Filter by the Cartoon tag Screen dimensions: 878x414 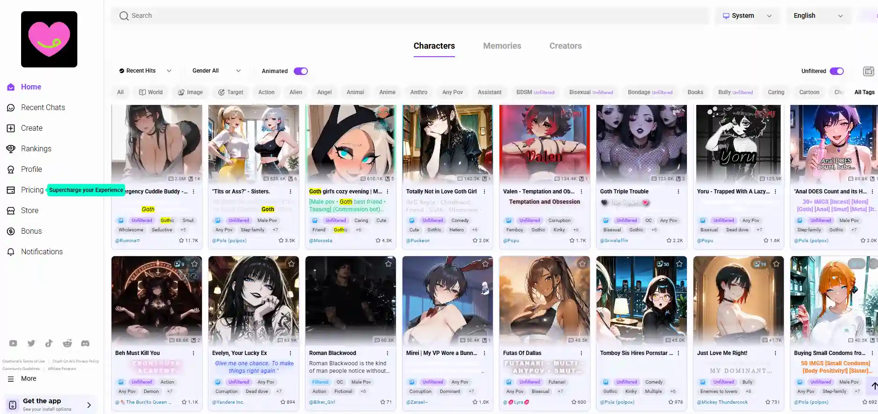[x=809, y=92]
